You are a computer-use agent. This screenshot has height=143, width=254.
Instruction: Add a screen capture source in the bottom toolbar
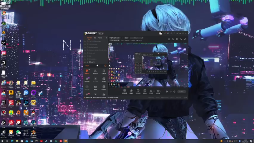click(124, 92)
